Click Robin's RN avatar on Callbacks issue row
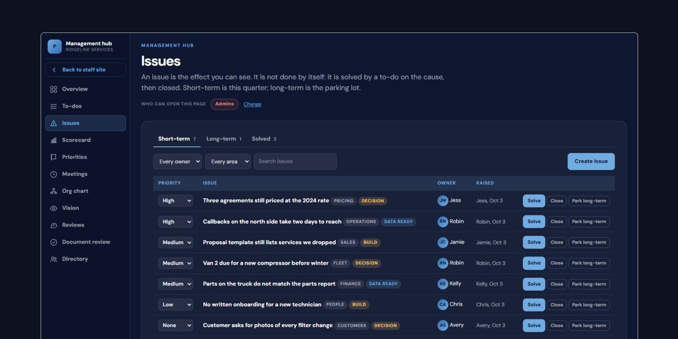Image resolution: width=678 pixels, height=339 pixels. 443,221
